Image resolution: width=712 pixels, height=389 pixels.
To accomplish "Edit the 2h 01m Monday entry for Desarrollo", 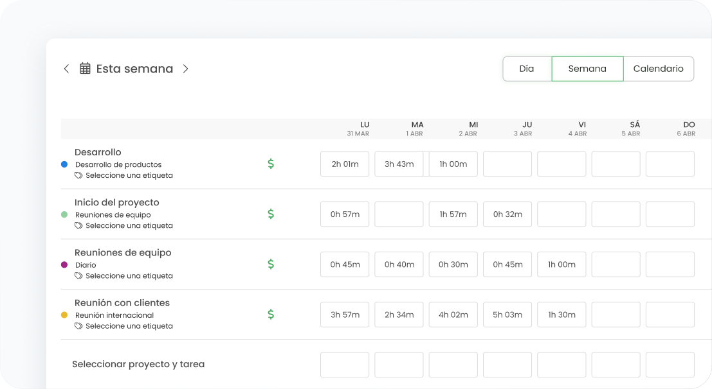I will pos(345,164).
